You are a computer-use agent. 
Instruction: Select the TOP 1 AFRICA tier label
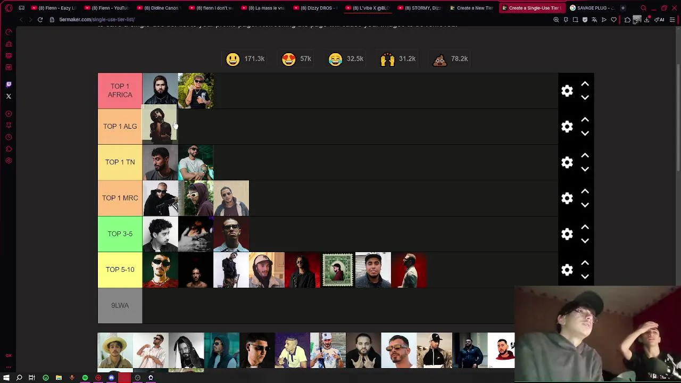[x=120, y=90]
